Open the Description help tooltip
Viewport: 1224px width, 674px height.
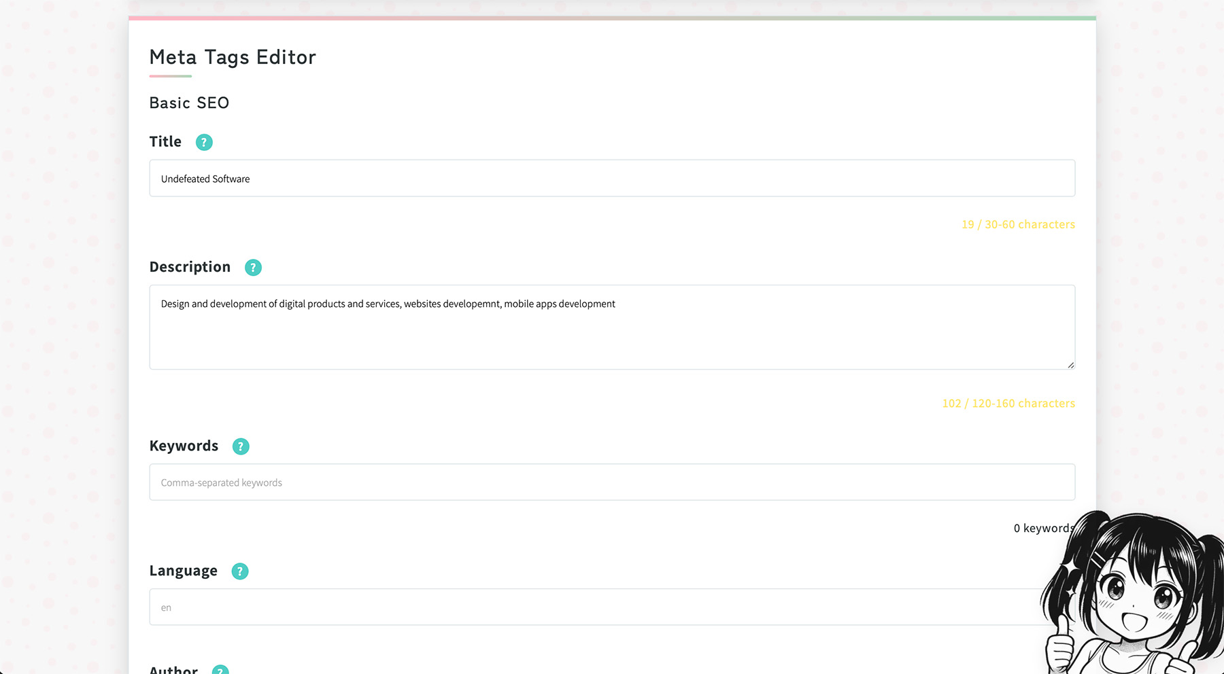pos(252,267)
